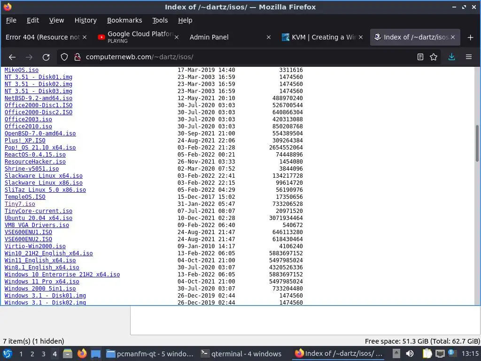Click the taskbar clock showing 13:15

point(470,353)
